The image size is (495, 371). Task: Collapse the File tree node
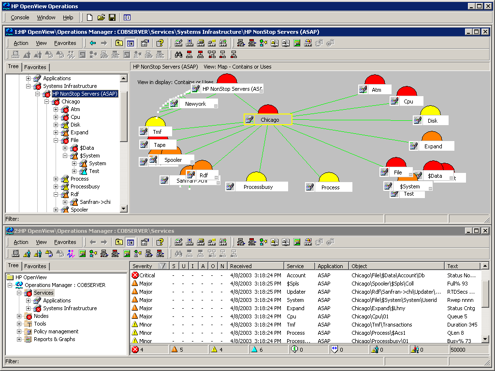pyautogui.click(x=56, y=141)
